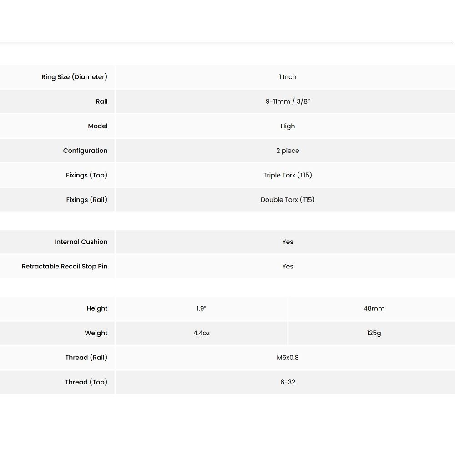Viewport: 455px width, 455px height.
Task: Click the Retractable Recoil Stop Pin label
Action: coord(65,266)
